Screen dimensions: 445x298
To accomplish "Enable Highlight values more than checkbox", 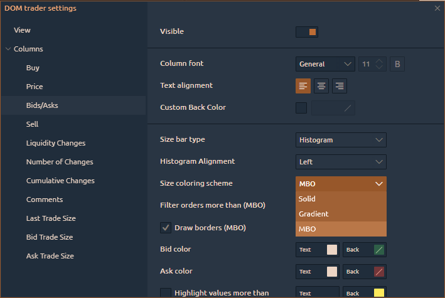I will (166, 293).
